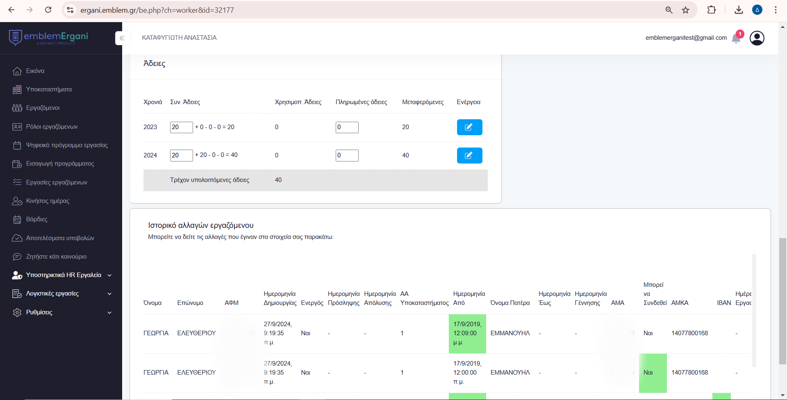Click the edit button for year 2024
The width and height of the screenshot is (787, 400).
[469, 155]
